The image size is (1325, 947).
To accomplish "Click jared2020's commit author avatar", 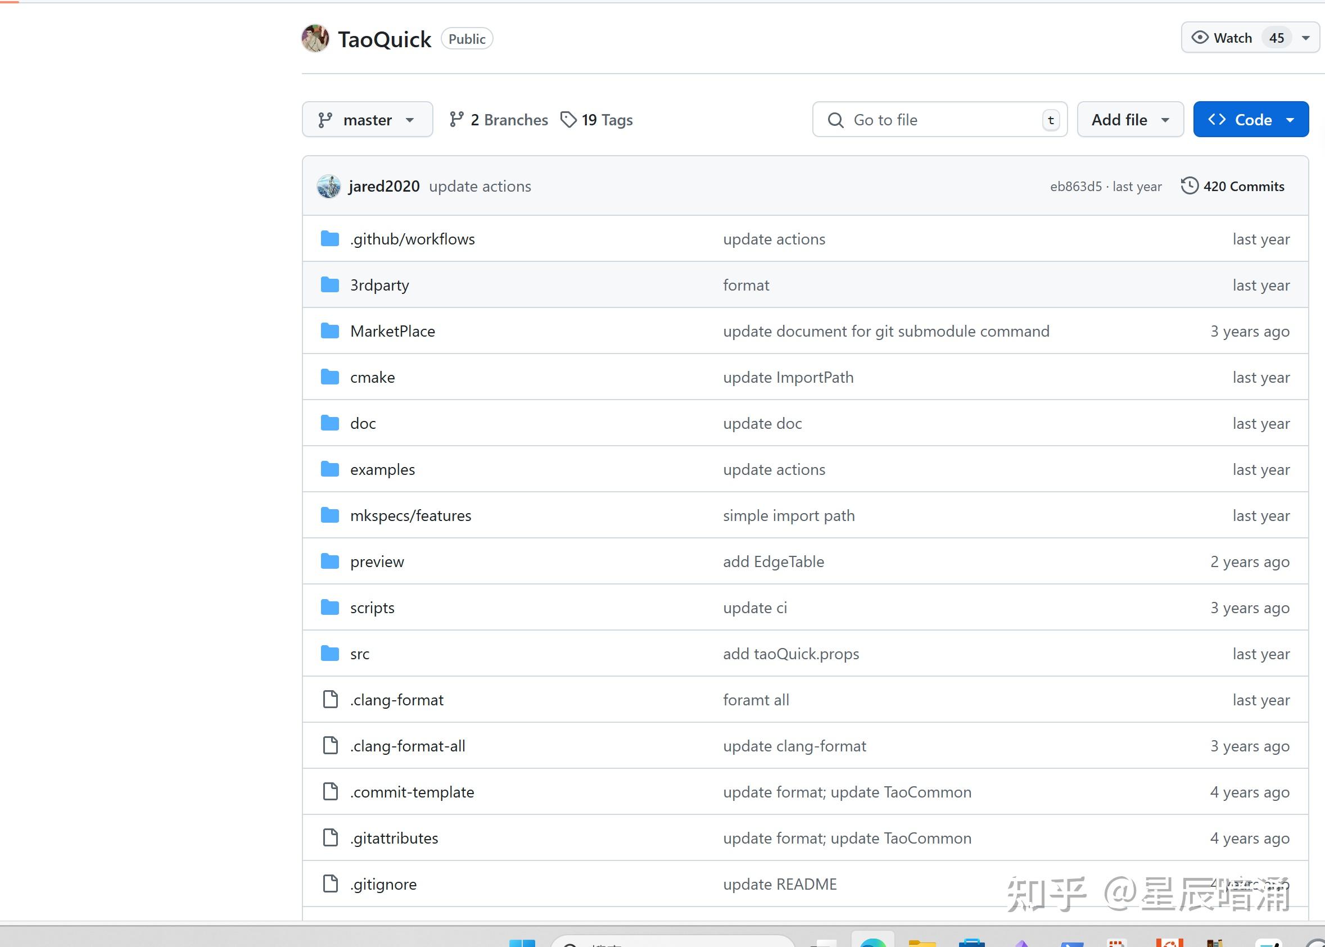I will tap(328, 187).
